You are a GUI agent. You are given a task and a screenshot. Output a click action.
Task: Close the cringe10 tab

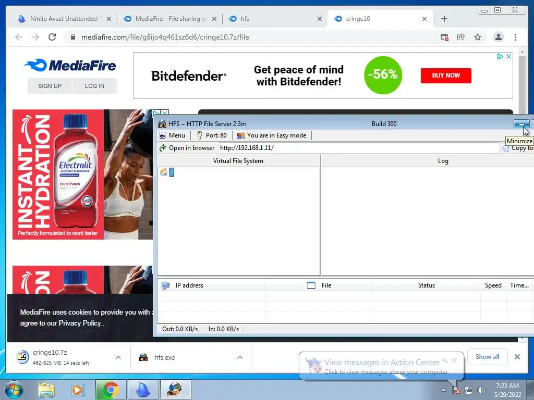pos(424,19)
